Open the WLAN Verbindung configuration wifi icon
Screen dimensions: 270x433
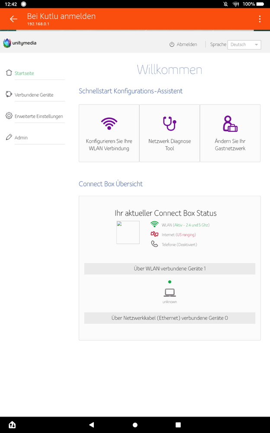[109, 123]
